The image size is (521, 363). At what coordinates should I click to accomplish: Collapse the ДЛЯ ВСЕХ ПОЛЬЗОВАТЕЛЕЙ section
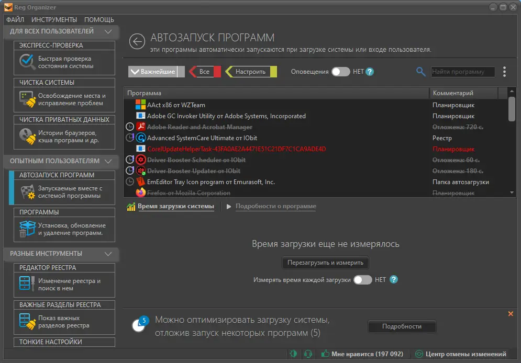click(x=108, y=31)
